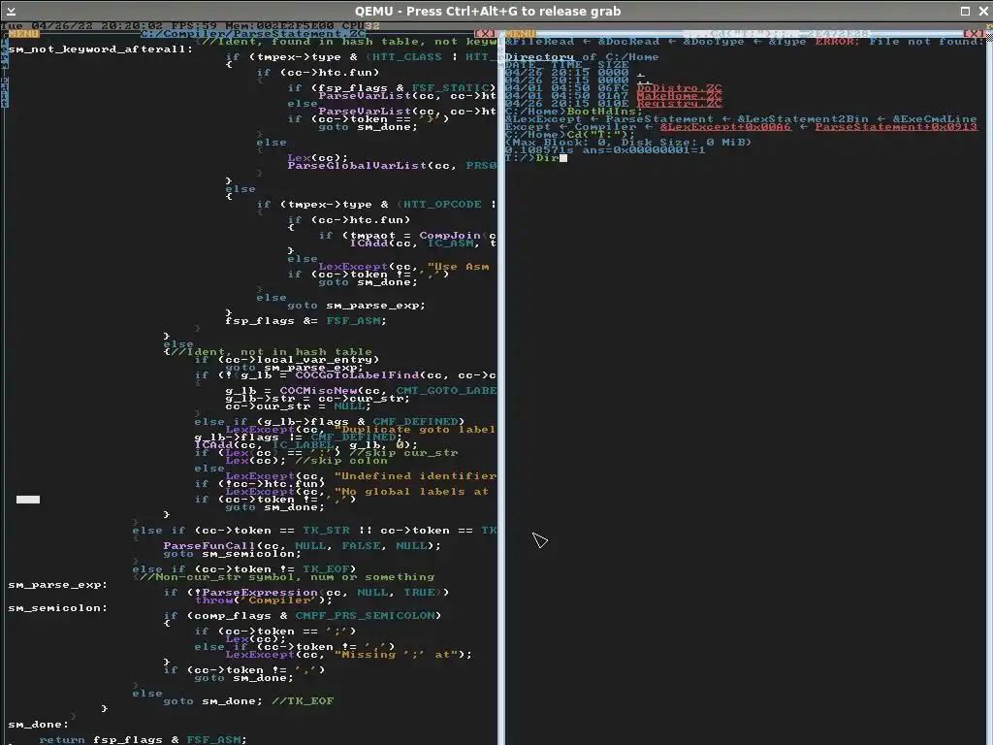Click the red ERROR: text in terminal
The height and width of the screenshot is (745, 993).
[838, 41]
